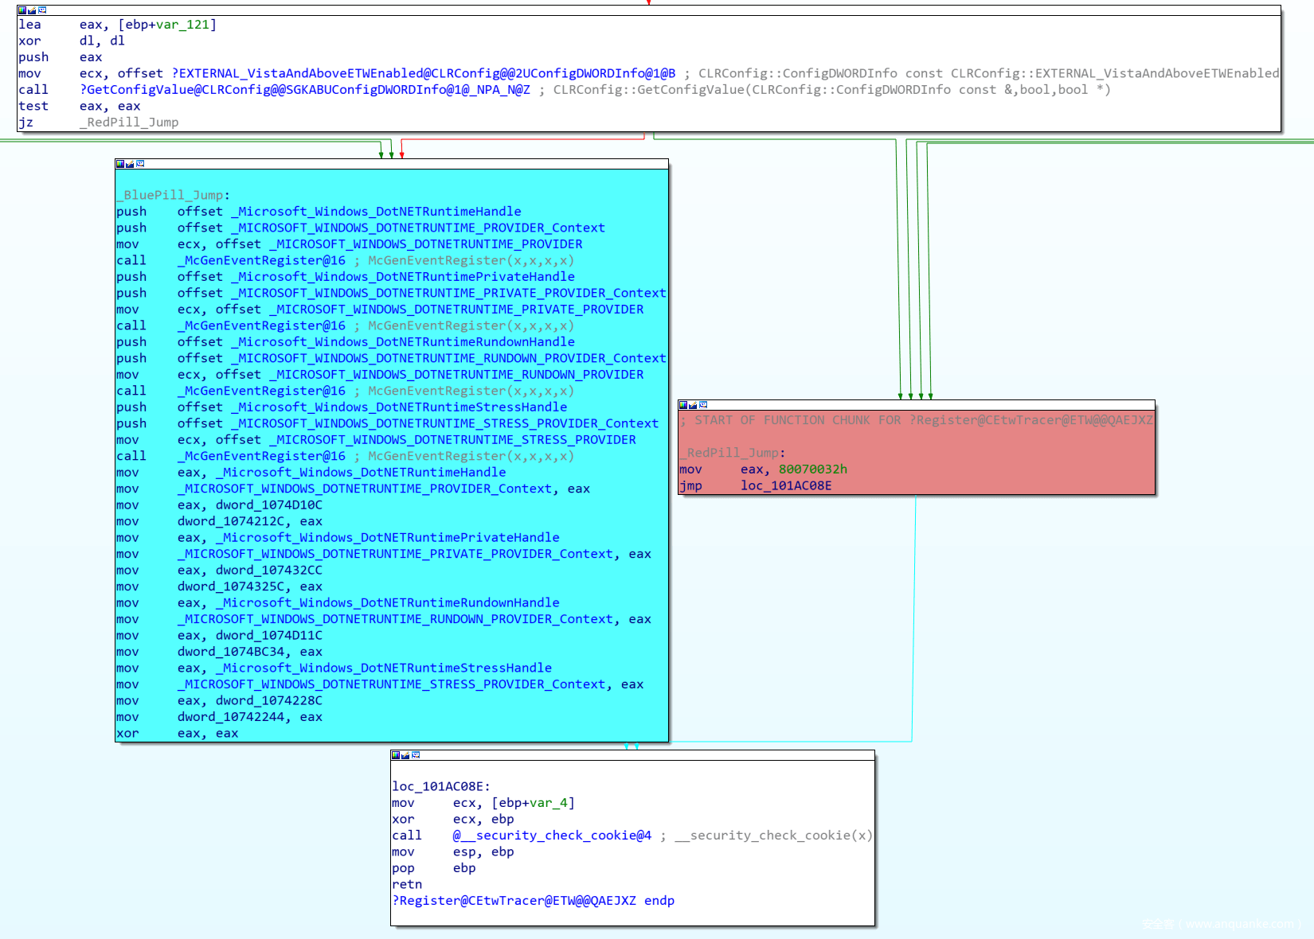Open color picker icon on loc_101AC08E node

(x=396, y=755)
